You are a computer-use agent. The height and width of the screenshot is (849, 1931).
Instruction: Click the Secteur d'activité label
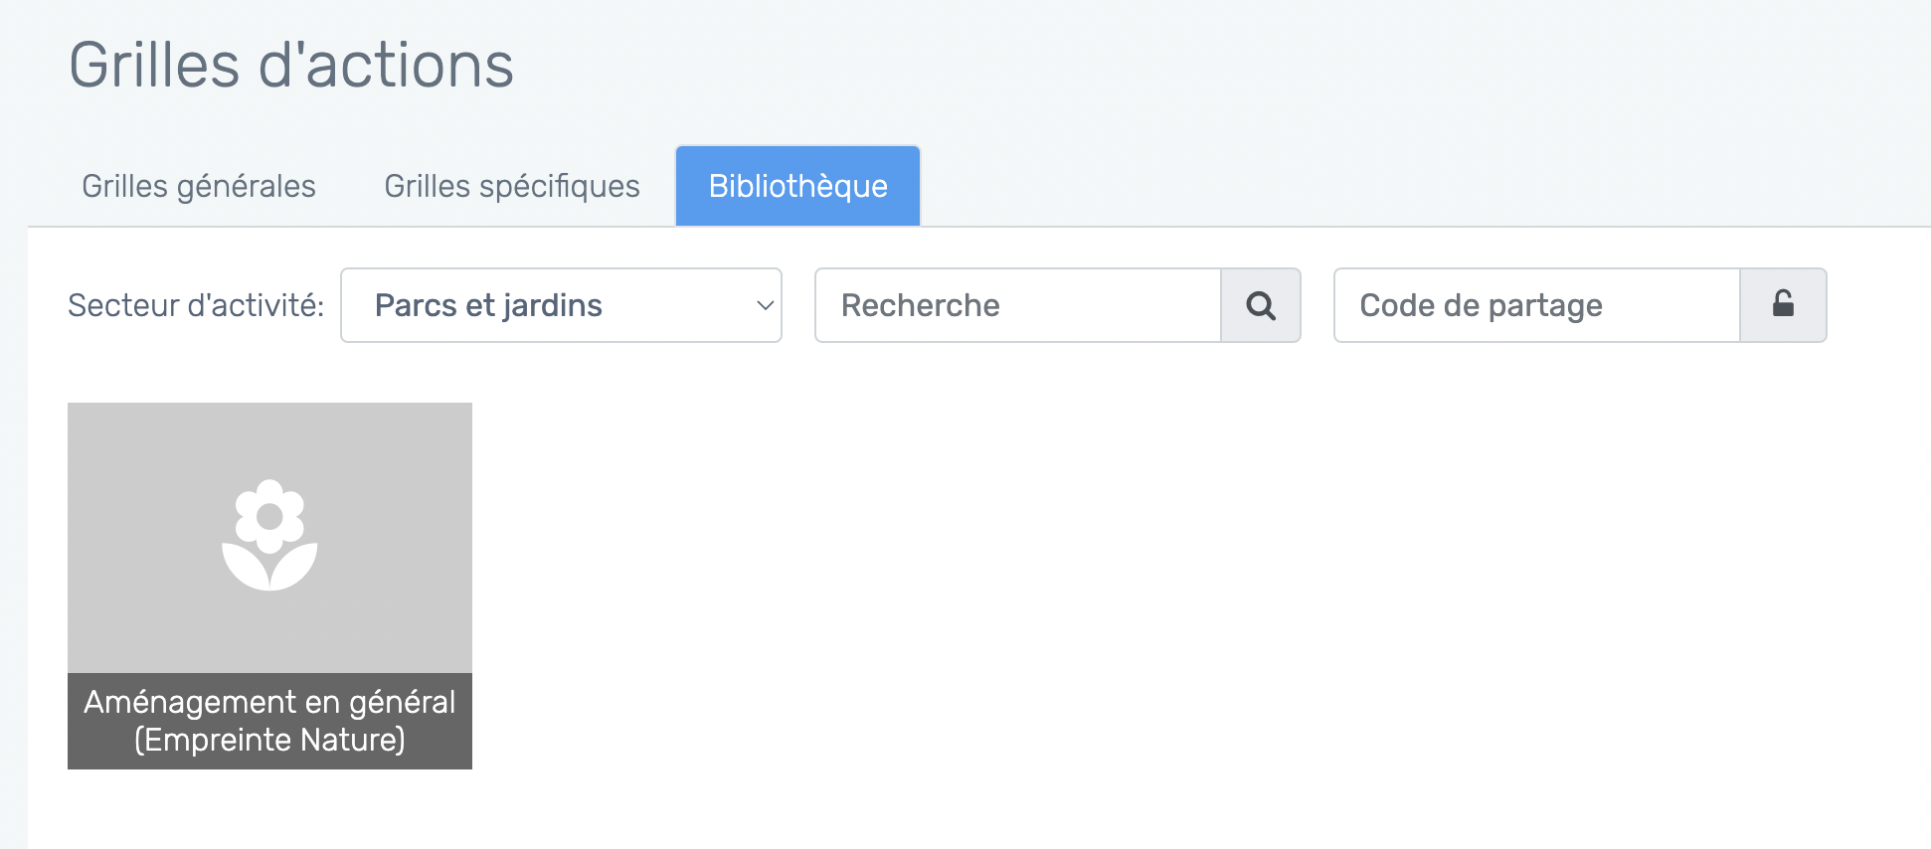tap(196, 305)
